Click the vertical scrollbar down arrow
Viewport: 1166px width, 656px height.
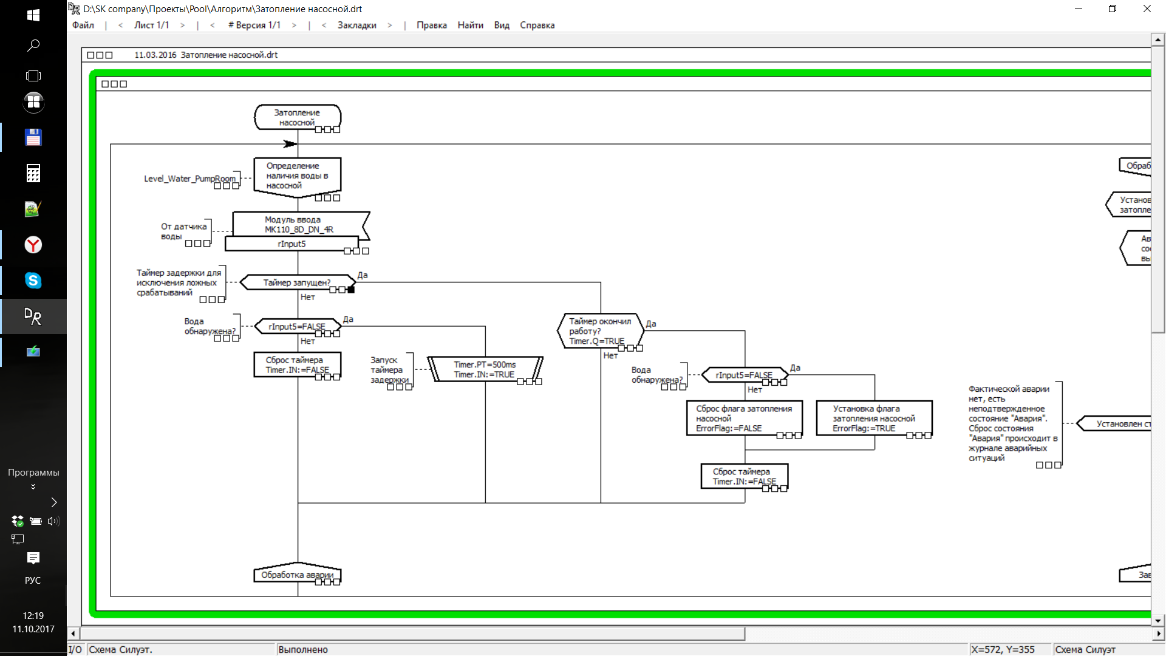pos(1157,621)
